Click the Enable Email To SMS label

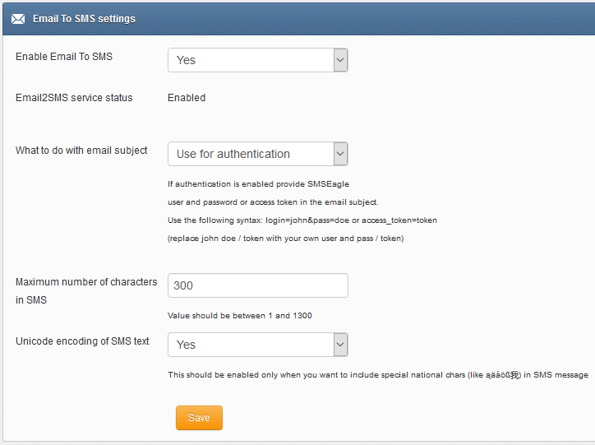(x=64, y=57)
